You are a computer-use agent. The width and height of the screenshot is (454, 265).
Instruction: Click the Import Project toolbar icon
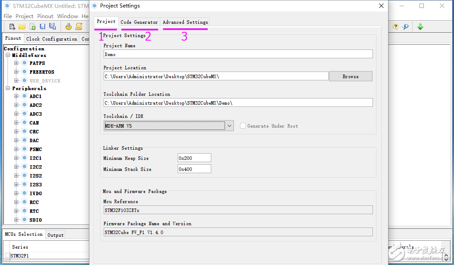click(32, 27)
